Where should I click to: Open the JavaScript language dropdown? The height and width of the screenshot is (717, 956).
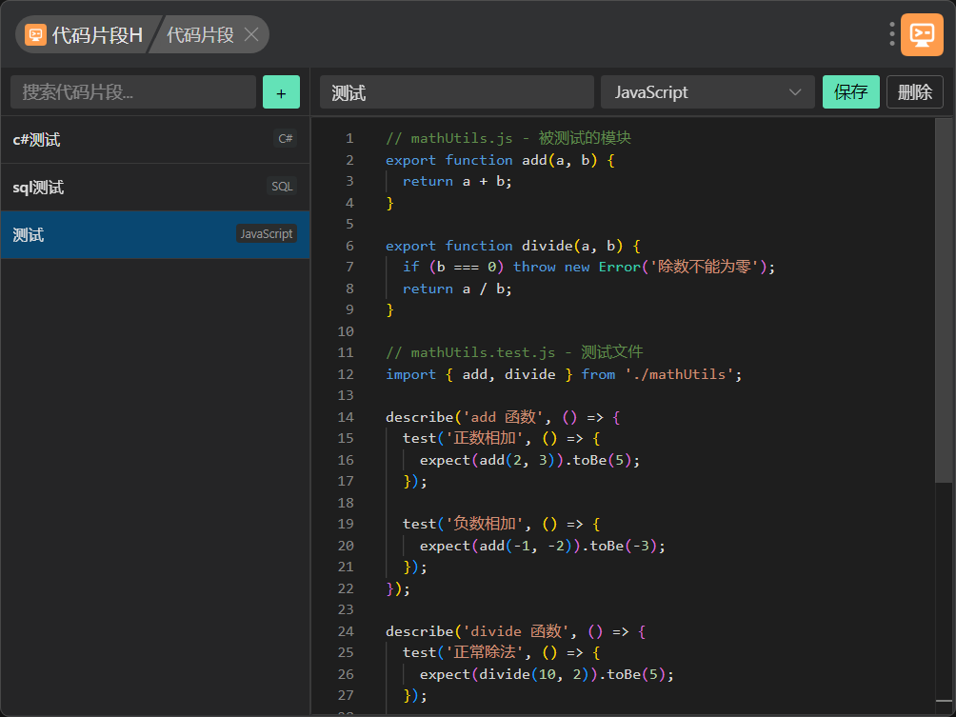point(707,92)
